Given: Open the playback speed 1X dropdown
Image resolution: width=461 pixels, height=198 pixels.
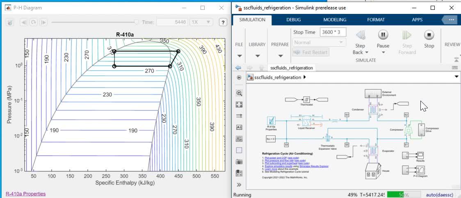Looking at the screenshot, I should click(201, 22).
